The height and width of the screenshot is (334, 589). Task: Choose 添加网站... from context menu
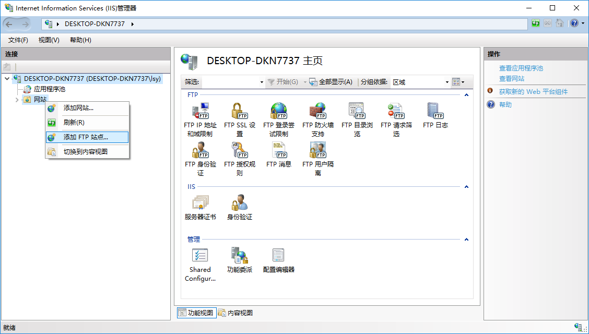87,109
